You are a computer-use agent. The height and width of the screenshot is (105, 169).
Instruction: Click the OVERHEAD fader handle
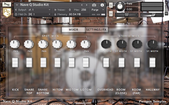[x=106, y=63]
